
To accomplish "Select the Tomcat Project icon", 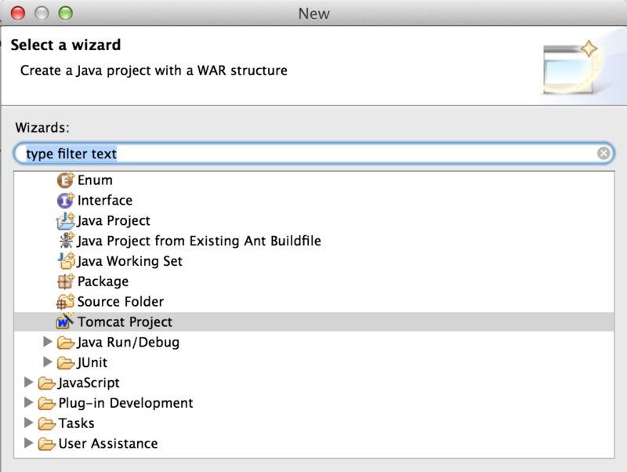I will click(x=65, y=322).
